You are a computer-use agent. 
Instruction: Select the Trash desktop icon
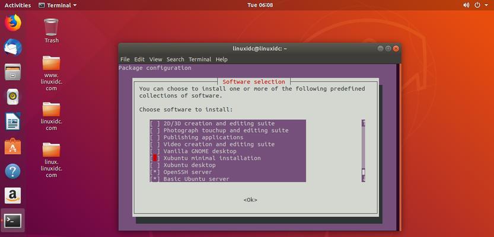tap(52, 31)
